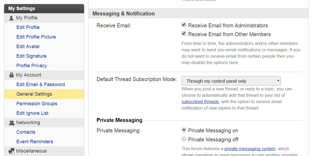Click the My Profile person icon
312x156 pixels.
click(11, 18)
